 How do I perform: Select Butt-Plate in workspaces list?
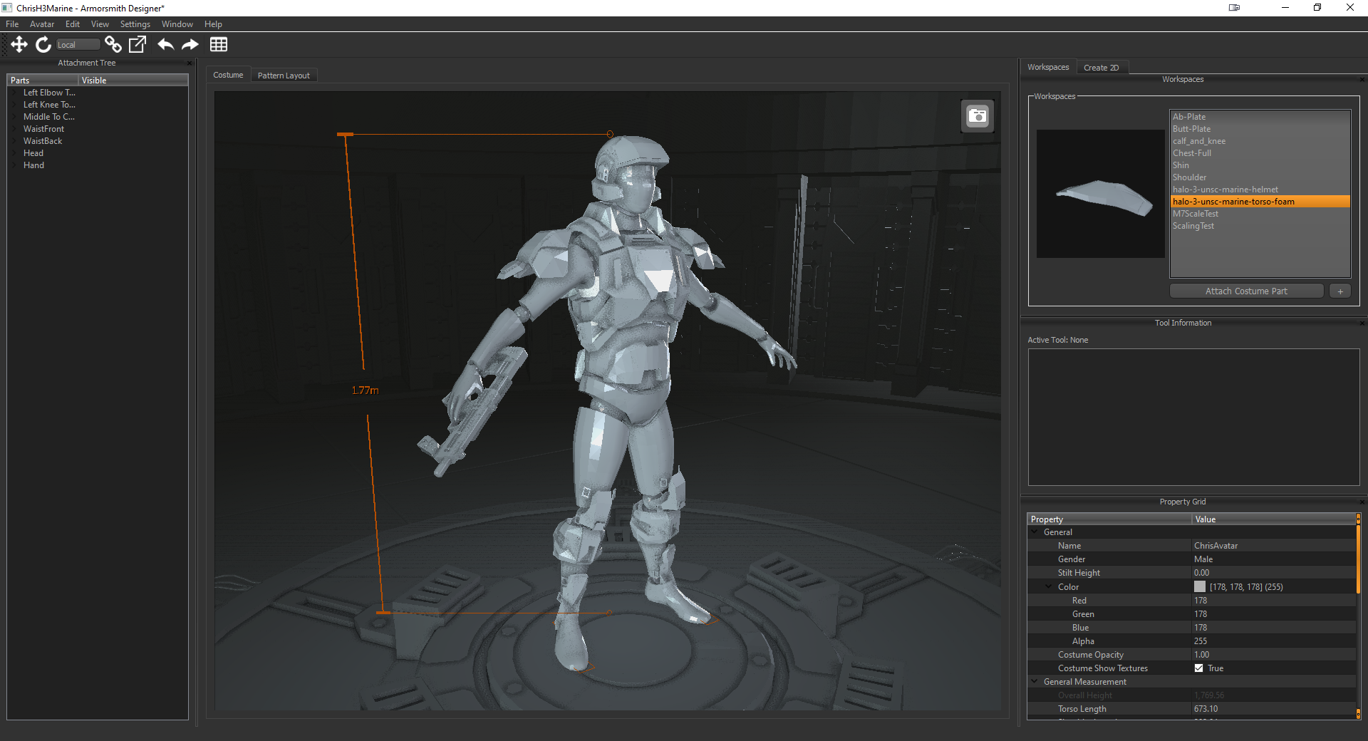[1260, 129]
